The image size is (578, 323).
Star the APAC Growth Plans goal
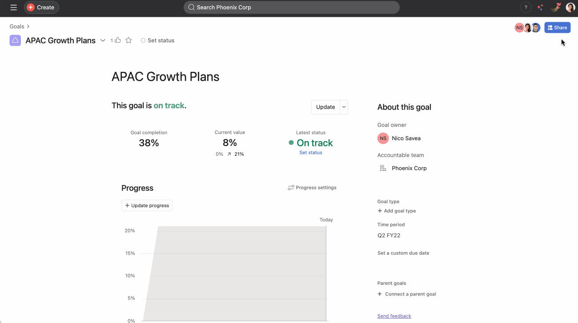[x=128, y=40]
